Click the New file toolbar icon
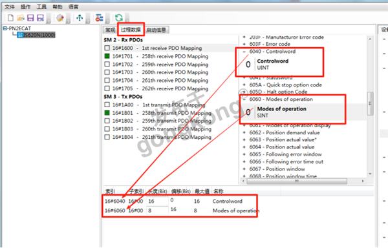The width and height of the screenshot is (388, 248). (x=10, y=18)
